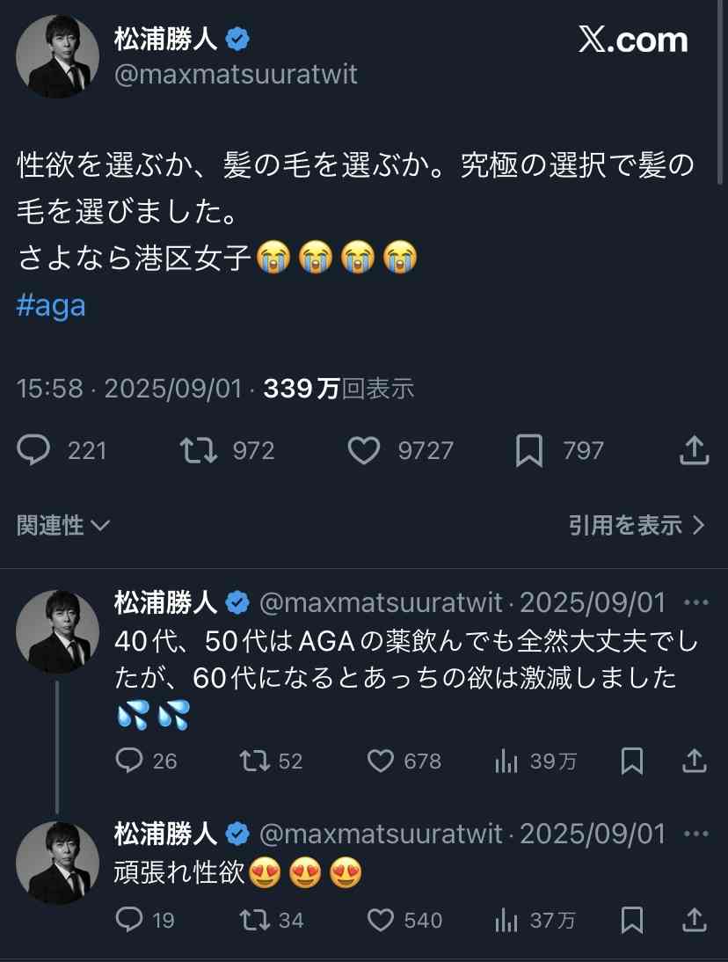Reply to the main post with 221 replies

(x=35, y=451)
